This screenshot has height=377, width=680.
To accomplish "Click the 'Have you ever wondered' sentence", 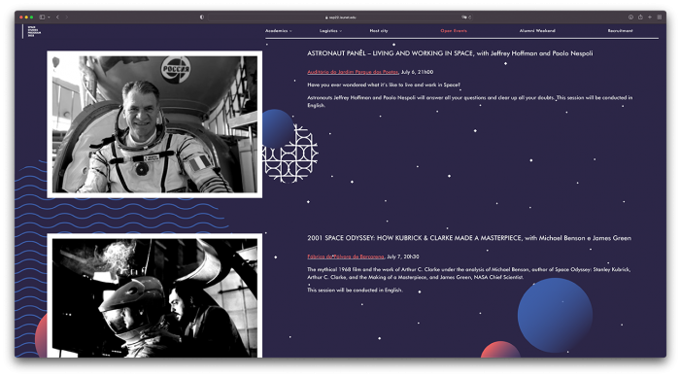I will 384,86.
